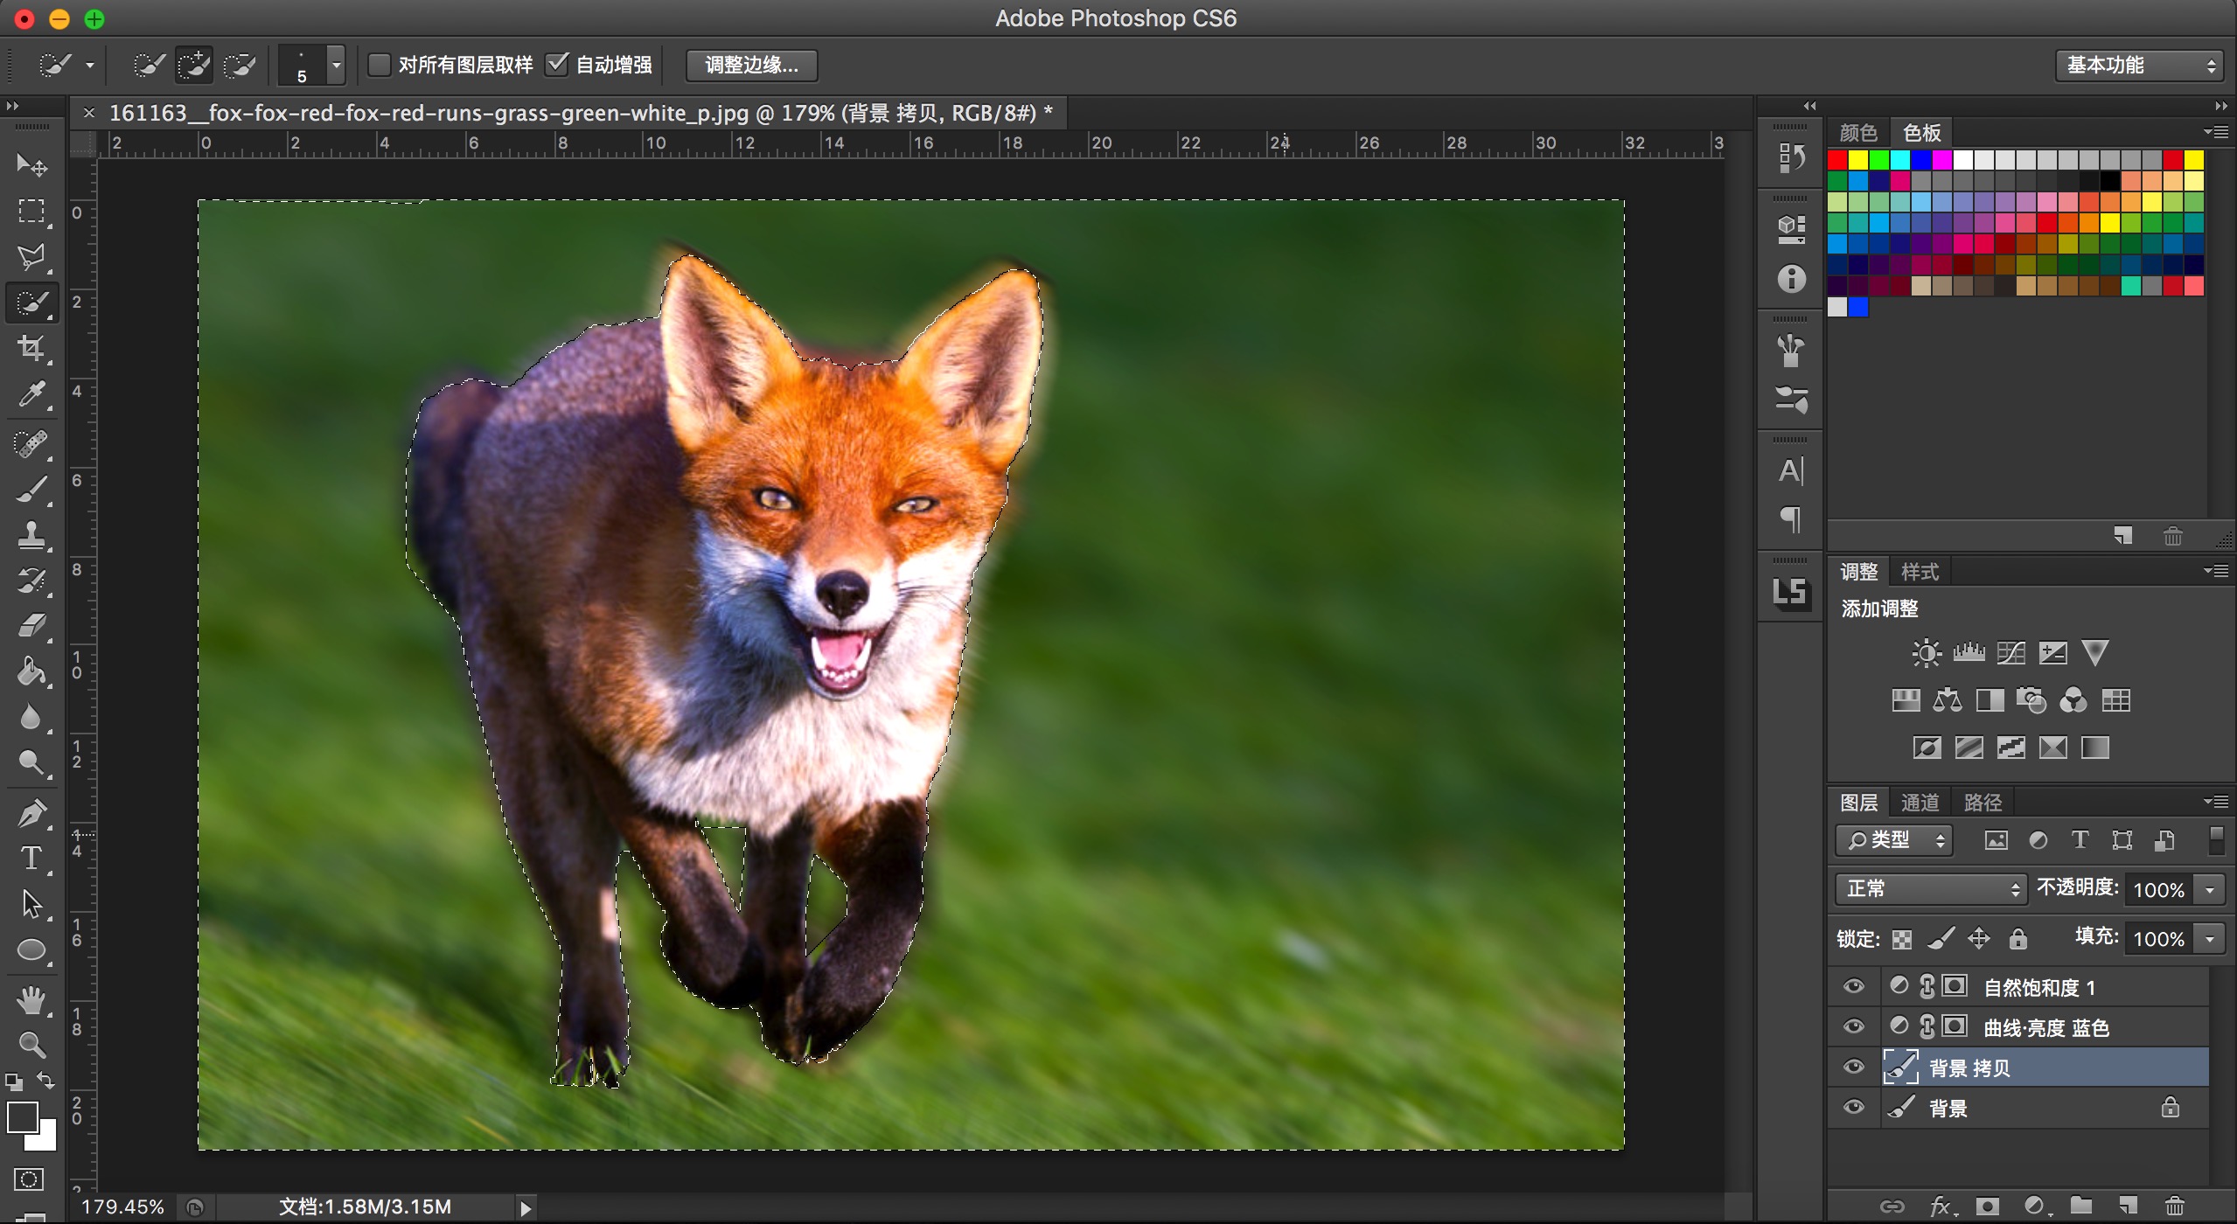Select the Clone Stamp tool
Image resolution: width=2237 pixels, height=1224 pixels.
coord(31,535)
